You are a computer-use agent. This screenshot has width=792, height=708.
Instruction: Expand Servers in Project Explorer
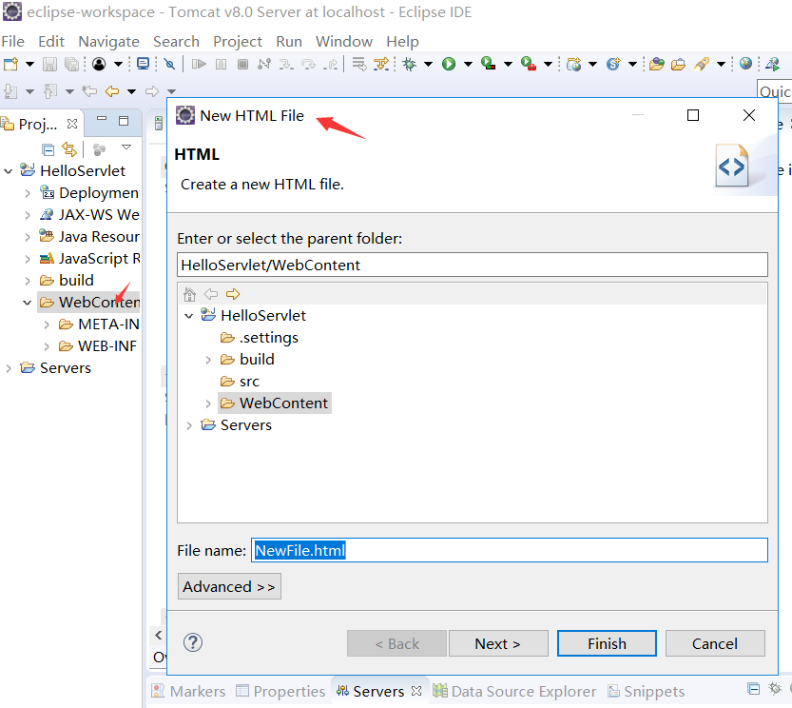pos(8,368)
